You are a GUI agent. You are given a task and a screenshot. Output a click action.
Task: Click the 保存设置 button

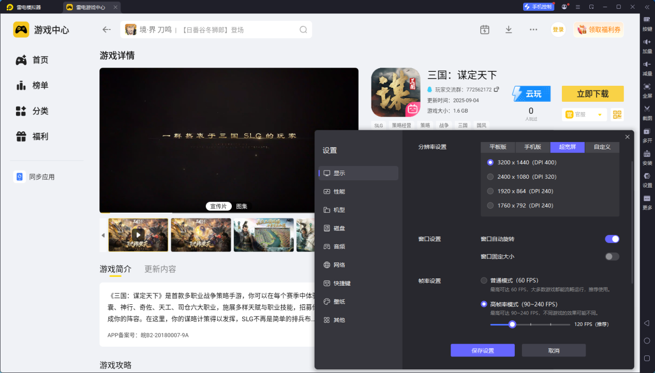click(482, 350)
